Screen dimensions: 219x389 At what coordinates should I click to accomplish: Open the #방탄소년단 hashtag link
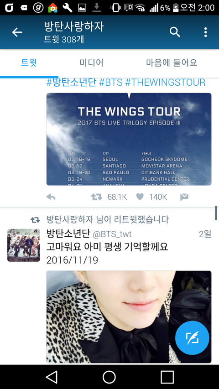coord(71,83)
